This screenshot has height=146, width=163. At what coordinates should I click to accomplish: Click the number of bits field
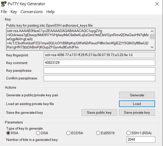pos(141,140)
